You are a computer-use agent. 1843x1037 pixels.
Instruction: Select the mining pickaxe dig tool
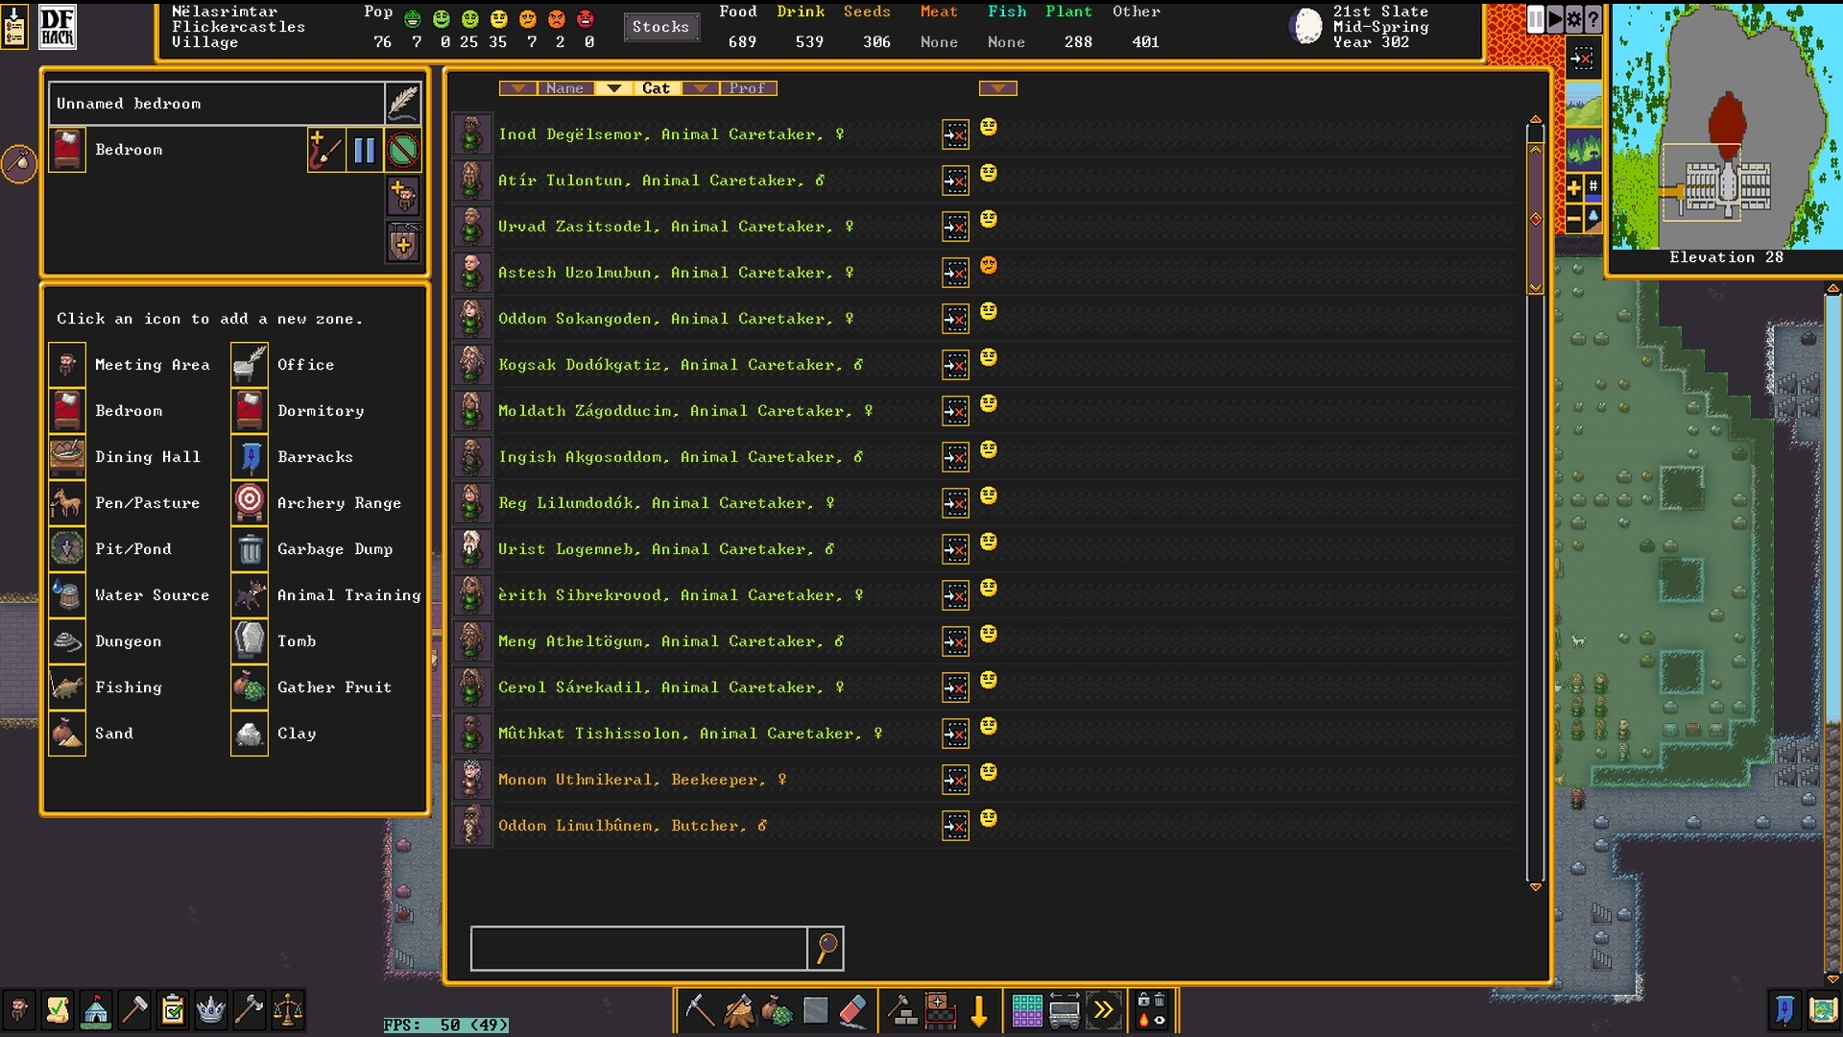[x=699, y=1011]
